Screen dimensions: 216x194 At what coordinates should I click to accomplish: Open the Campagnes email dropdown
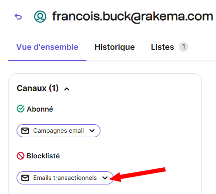(58, 131)
